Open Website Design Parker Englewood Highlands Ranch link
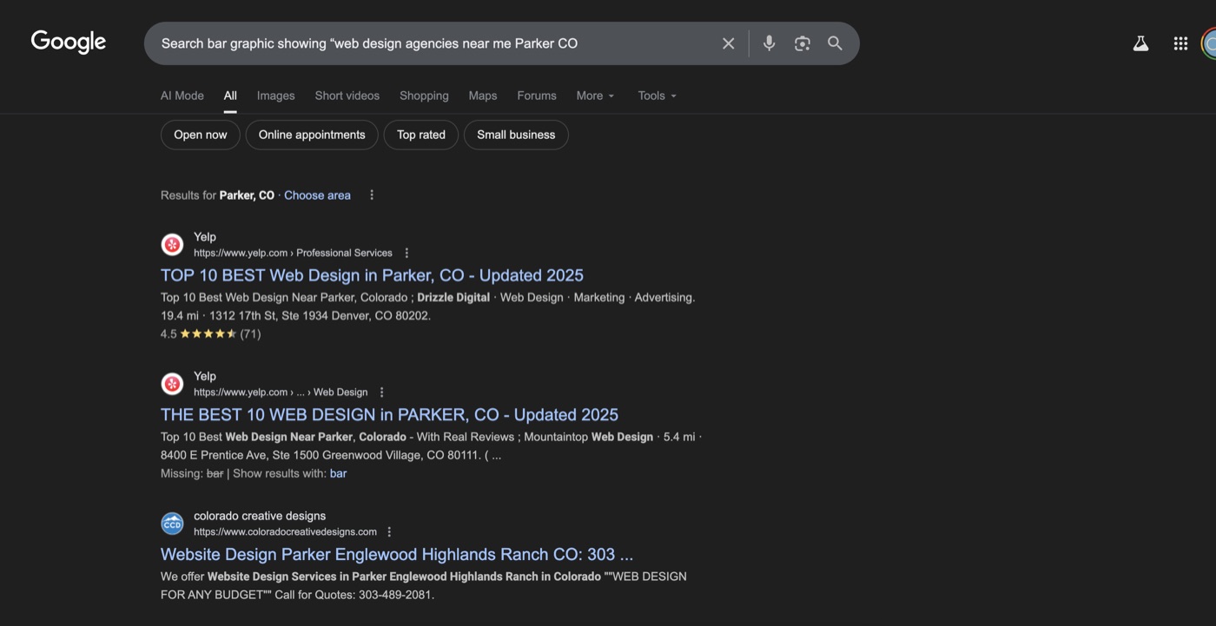 pyautogui.click(x=397, y=555)
